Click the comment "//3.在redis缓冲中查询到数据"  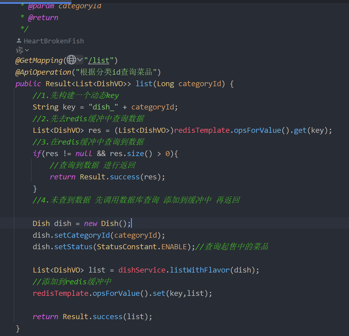tap(88, 142)
